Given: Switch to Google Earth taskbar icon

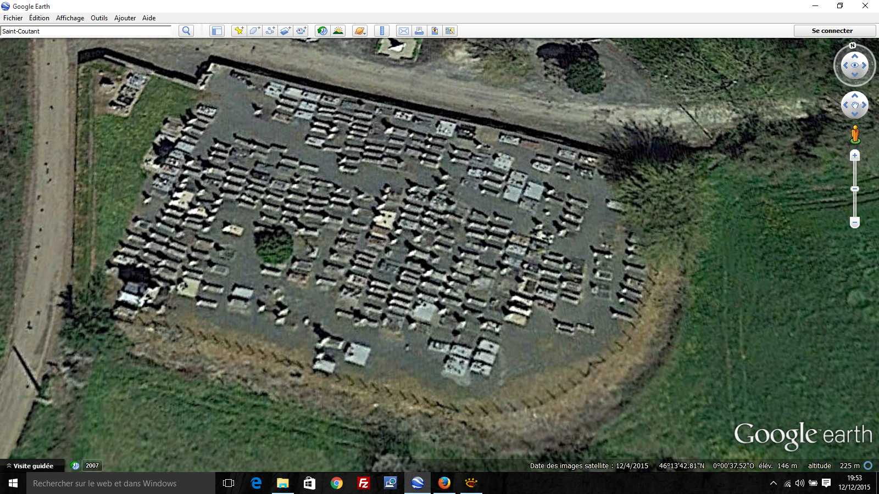Looking at the screenshot, I should pos(418,483).
